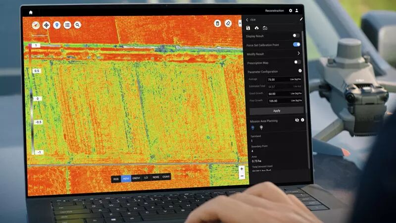Switch to the GNDVI index tab
The width and height of the screenshot is (396, 223).
pyautogui.click(x=136, y=178)
